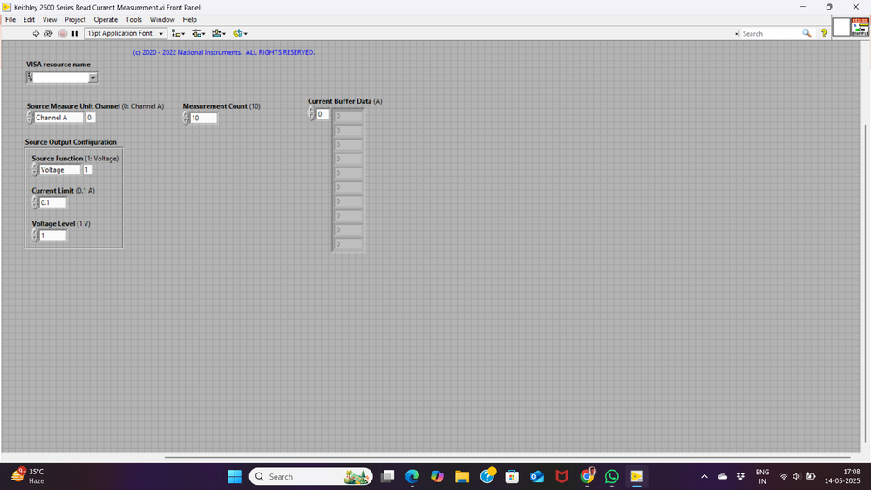This screenshot has height=490, width=871.
Task: Open File Explorer from taskbar
Action: point(462,477)
